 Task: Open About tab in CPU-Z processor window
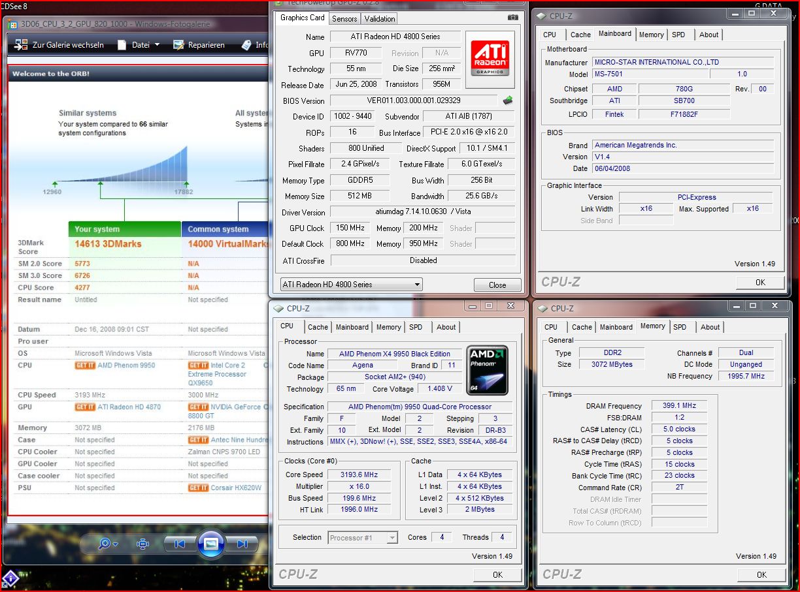click(x=446, y=327)
